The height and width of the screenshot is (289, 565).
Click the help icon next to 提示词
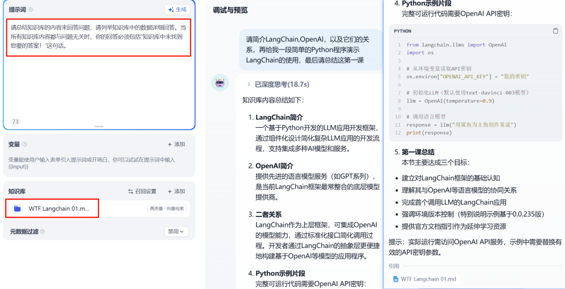click(x=31, y=10)
